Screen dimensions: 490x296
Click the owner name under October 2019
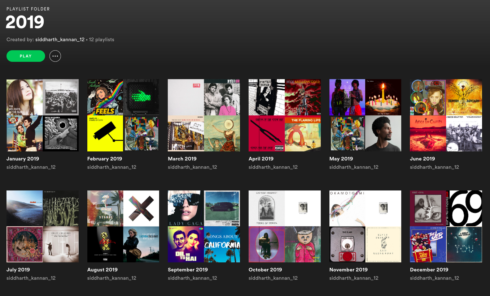(x=273, y=278)
